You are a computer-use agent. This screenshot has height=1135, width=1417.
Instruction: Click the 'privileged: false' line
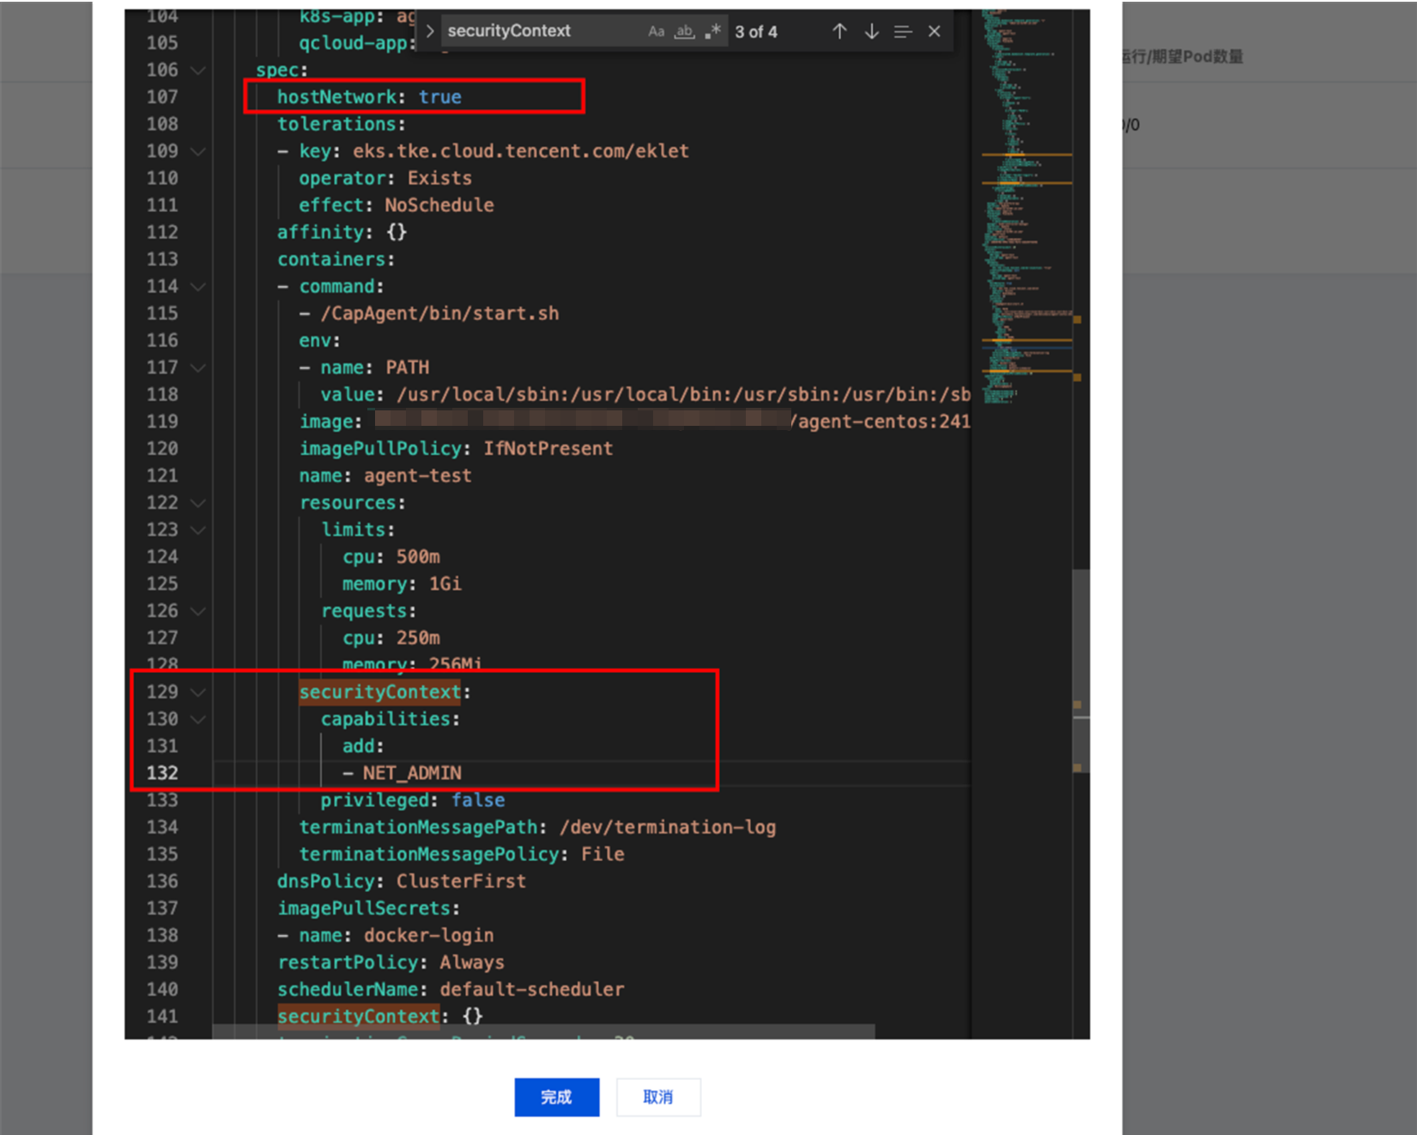[413, 800]
